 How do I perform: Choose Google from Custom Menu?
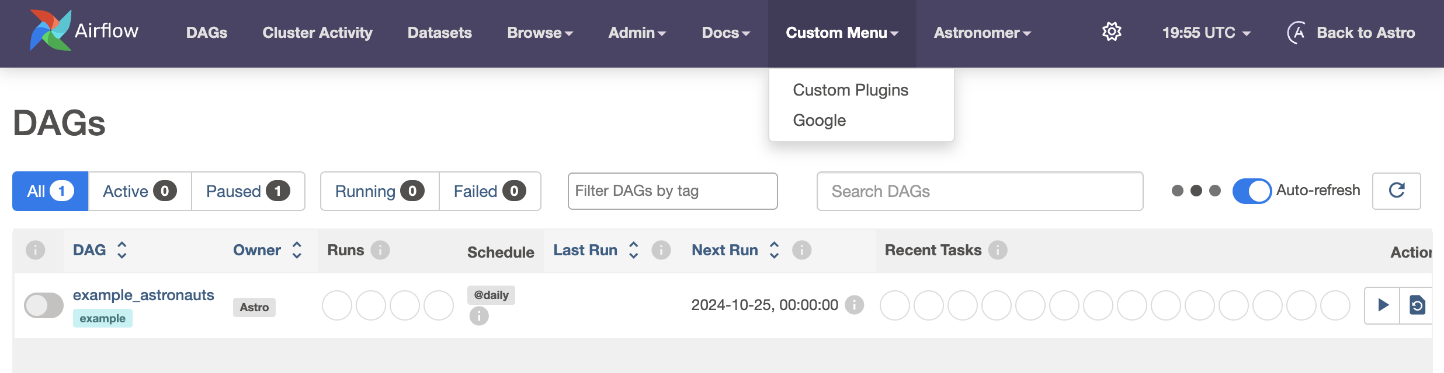pyautogui.click(x=819, y=120)
